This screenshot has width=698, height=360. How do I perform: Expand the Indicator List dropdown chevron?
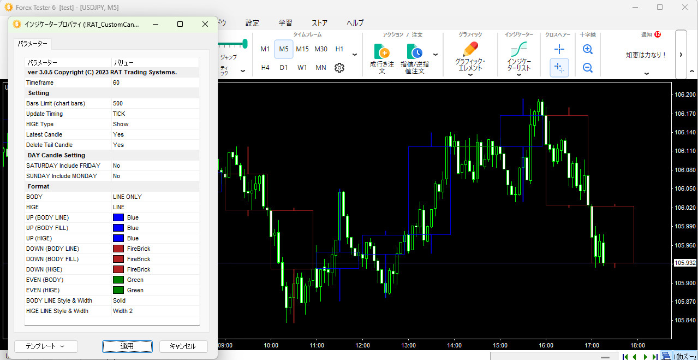[x=519, y=75]
